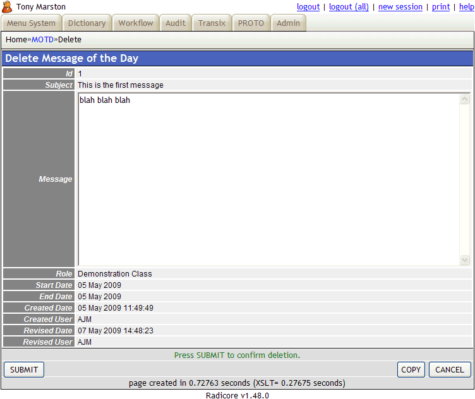
Task: Switch to the Admin tab
Action: (x=289, y=23)
